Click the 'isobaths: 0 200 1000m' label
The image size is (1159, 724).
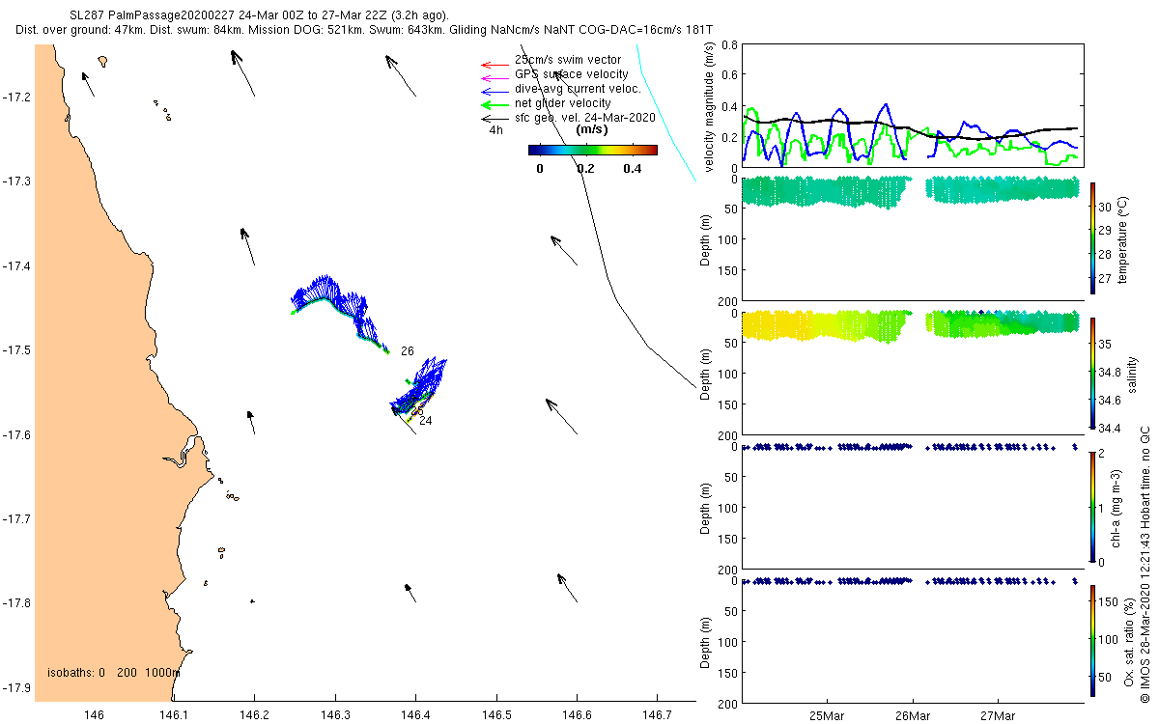(114, 673)
